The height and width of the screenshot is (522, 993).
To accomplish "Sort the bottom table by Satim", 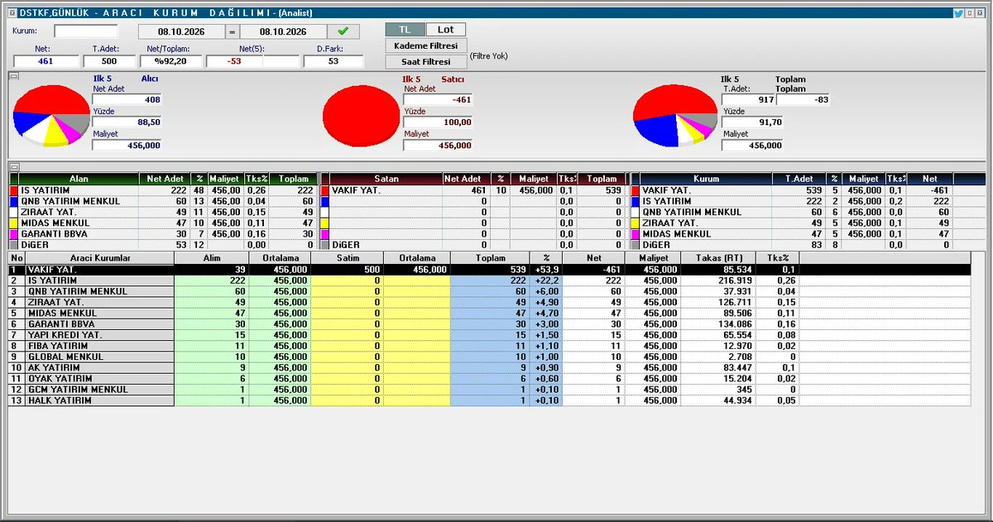I will [x=348, y=259].
